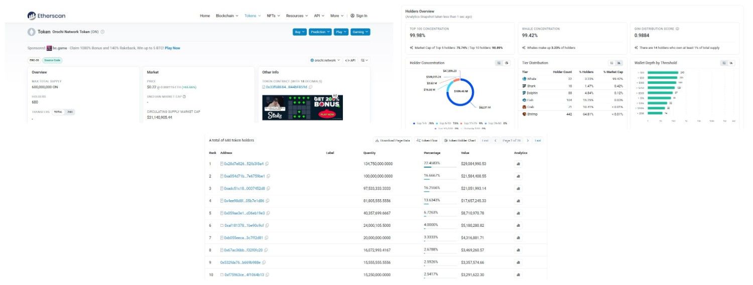Click the Etherscan logo
The width and height of the screenshot is (753, 285).
tap(46, 16)
